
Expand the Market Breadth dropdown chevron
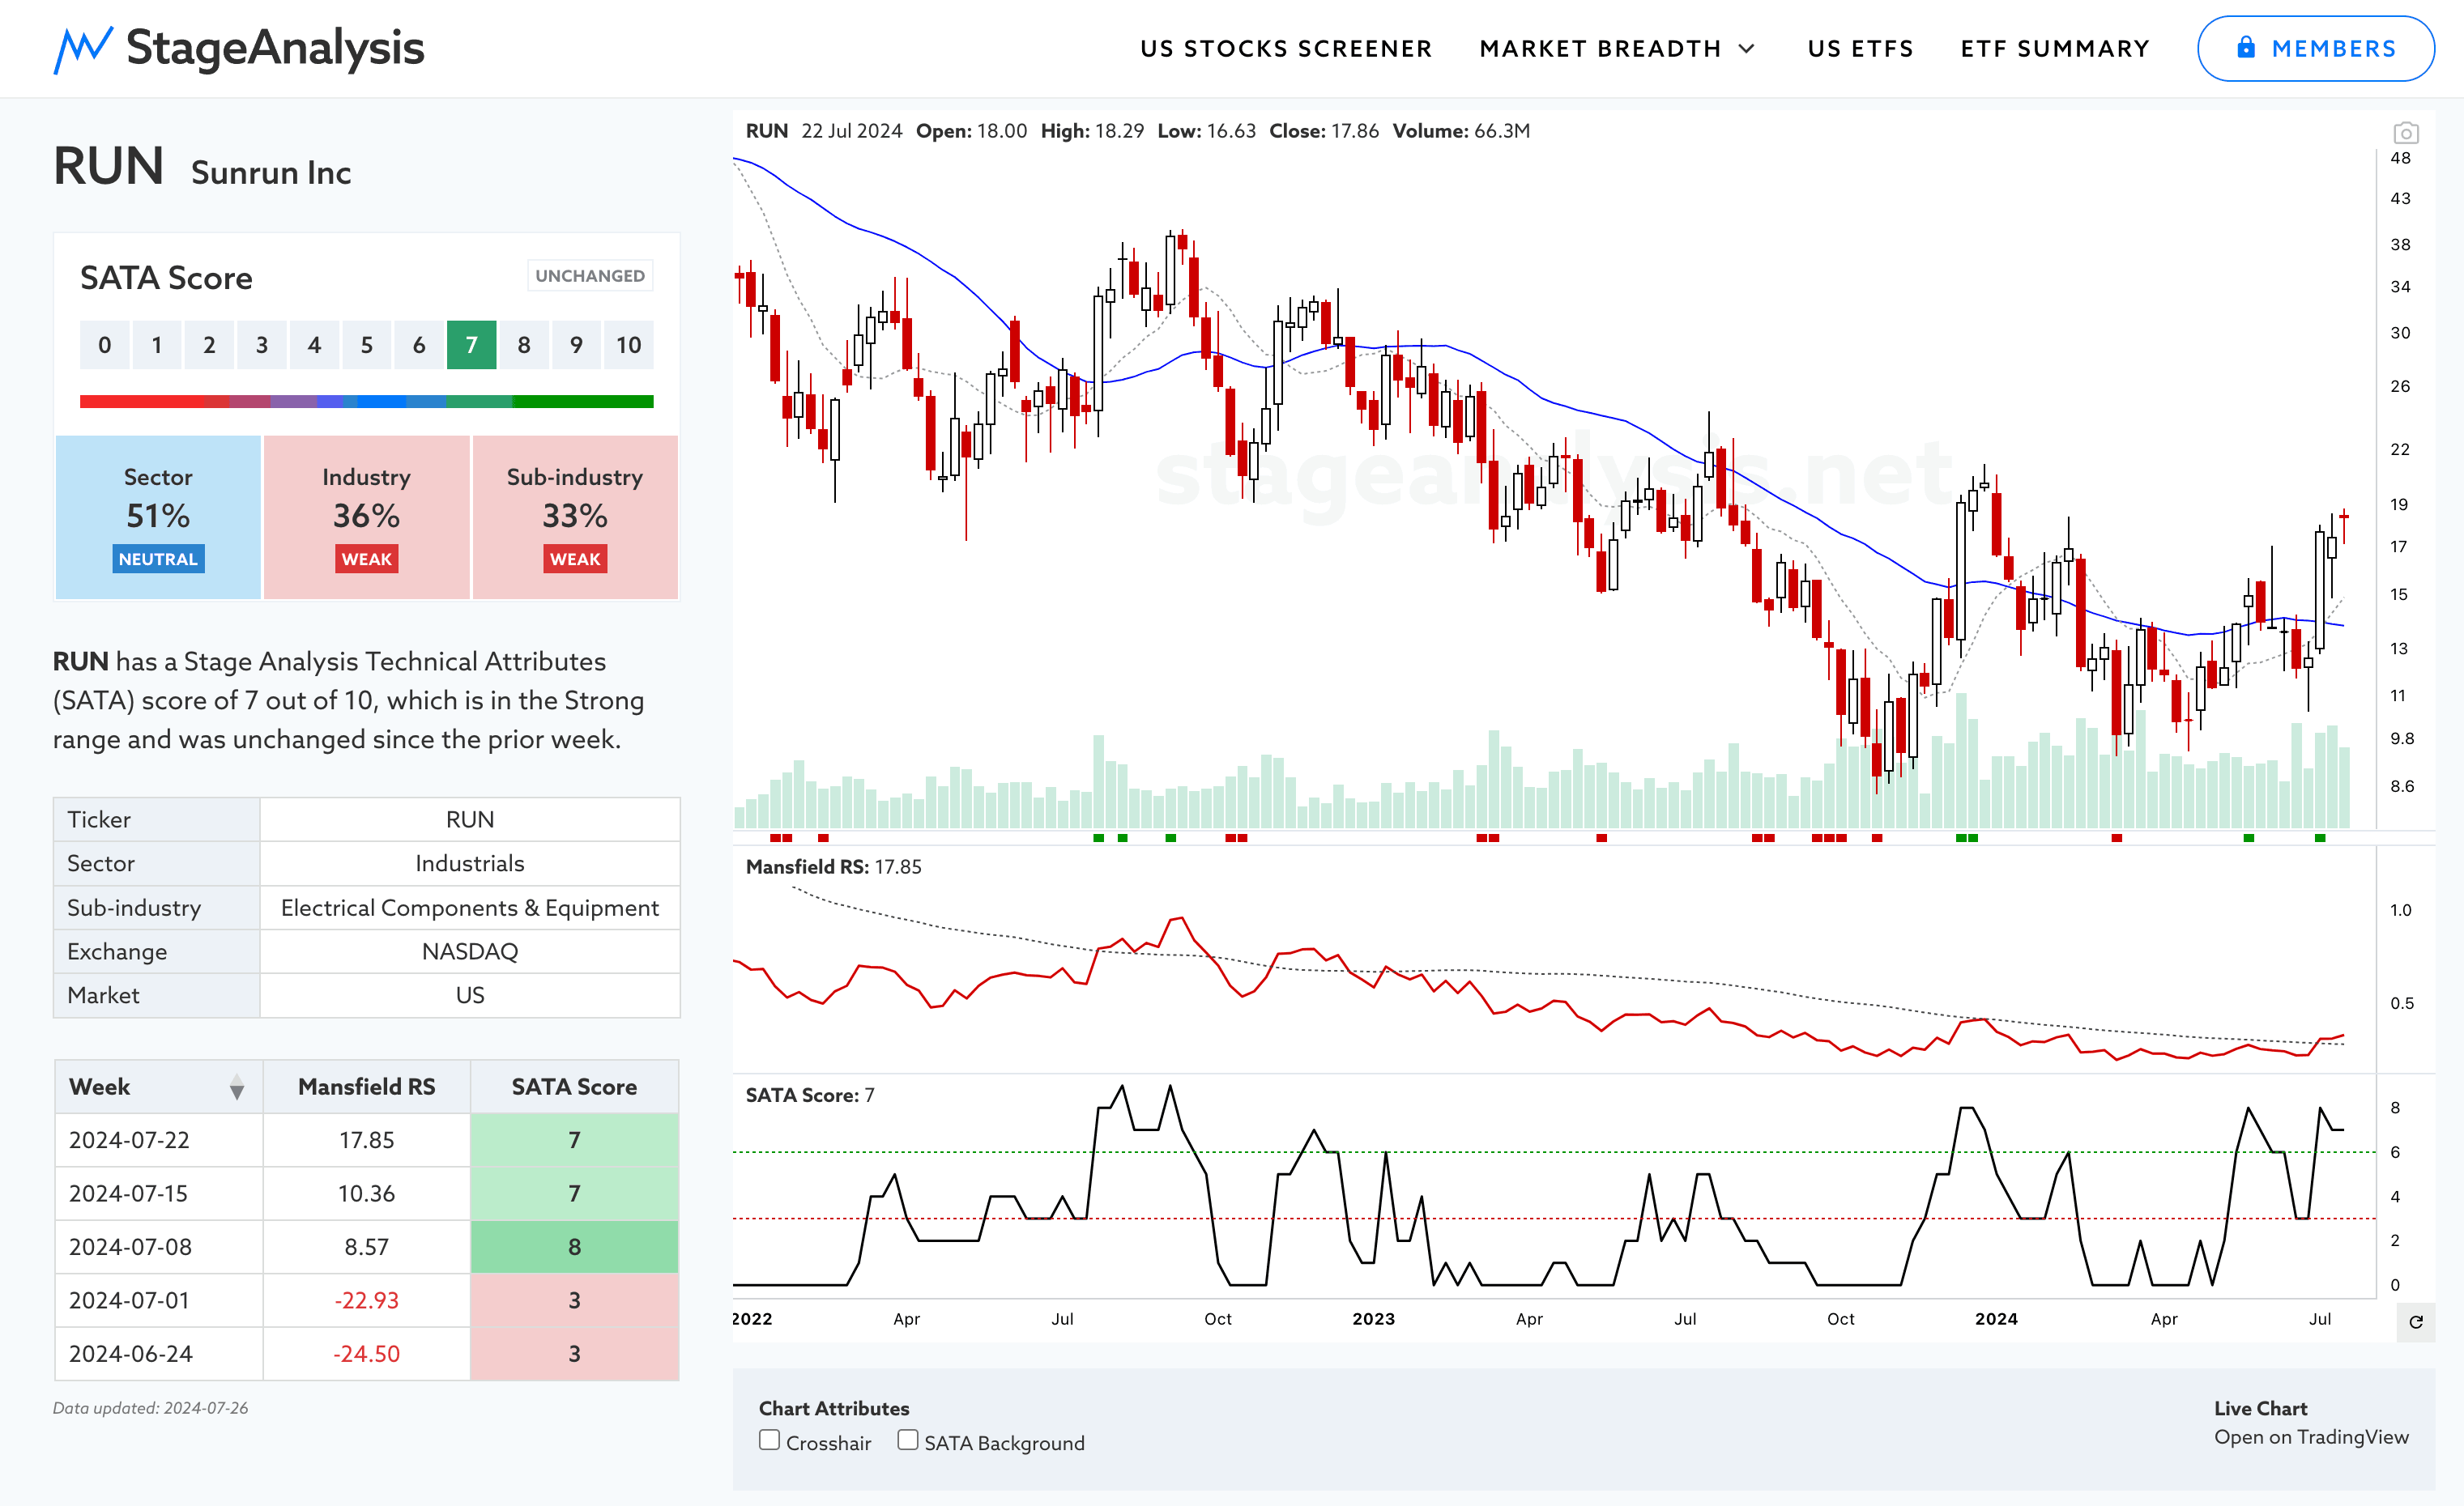(1746, 49)
